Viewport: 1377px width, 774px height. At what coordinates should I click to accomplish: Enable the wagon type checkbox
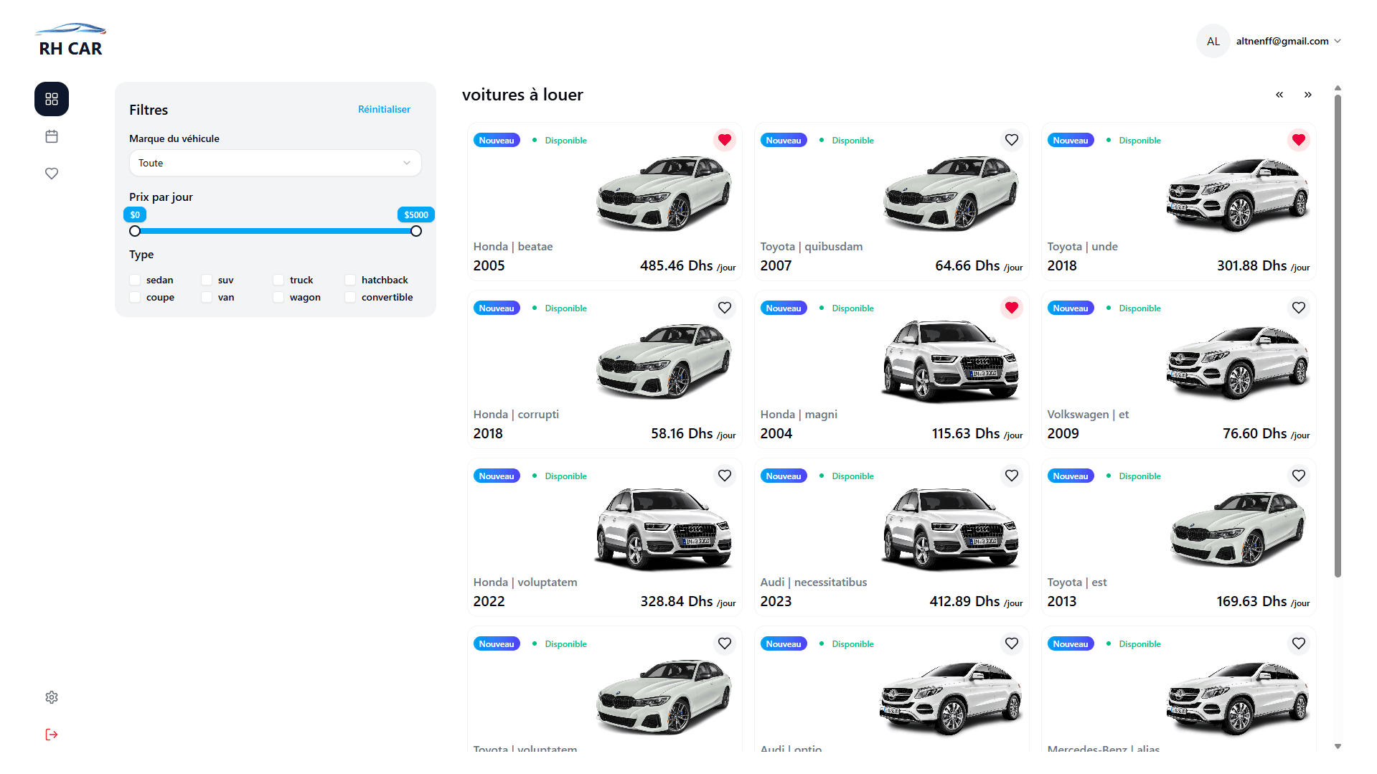click(278, 297)
